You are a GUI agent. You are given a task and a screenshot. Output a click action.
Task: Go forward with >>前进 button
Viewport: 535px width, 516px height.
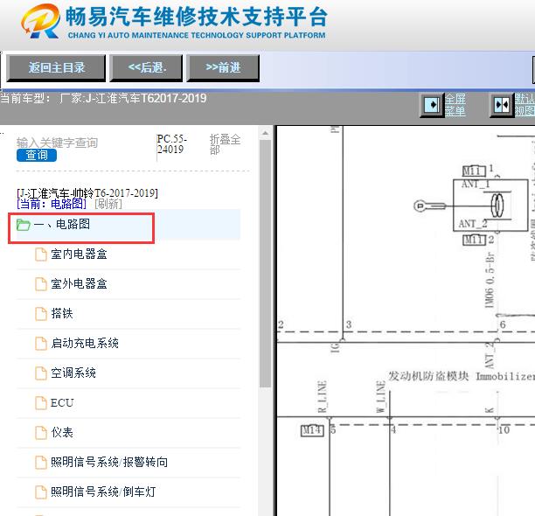(223, 68)
